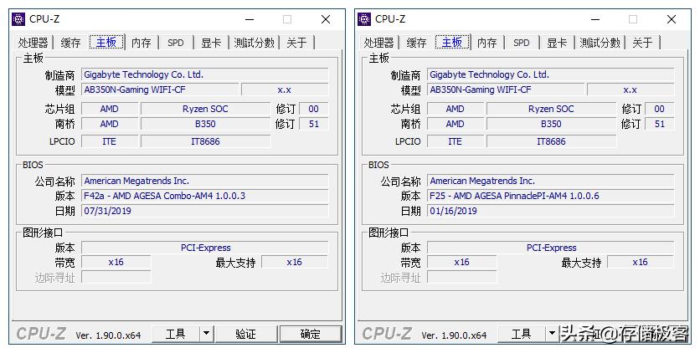Open 处理器 tab in left window

pos(33,43)
